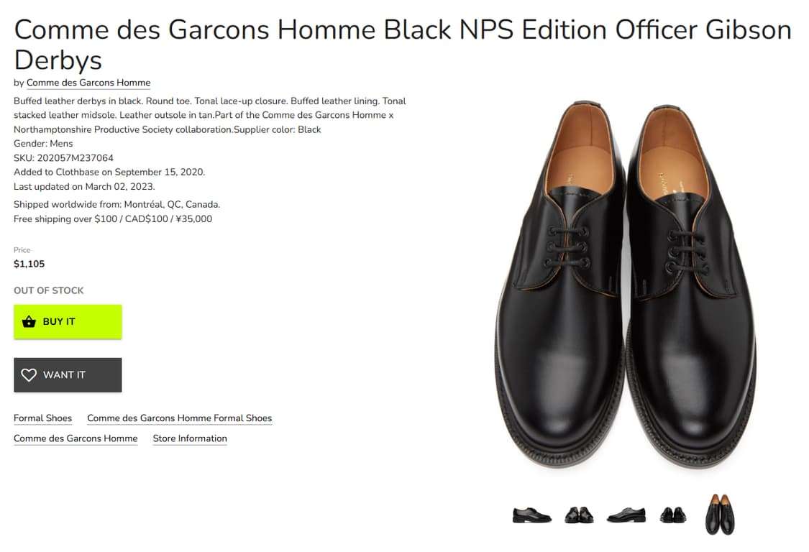Show the third thumbnail, side profile view
Viewport: 809px width, 552px height.
tap(626, 515)
